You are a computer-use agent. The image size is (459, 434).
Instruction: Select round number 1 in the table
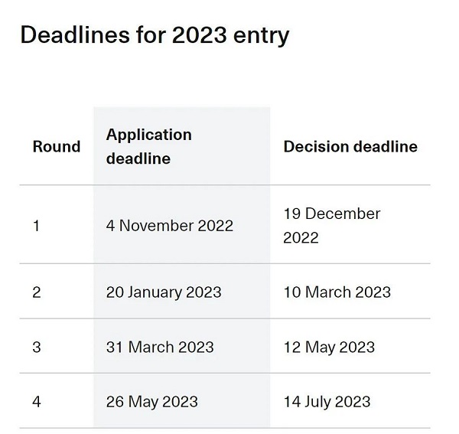point(36,226)
